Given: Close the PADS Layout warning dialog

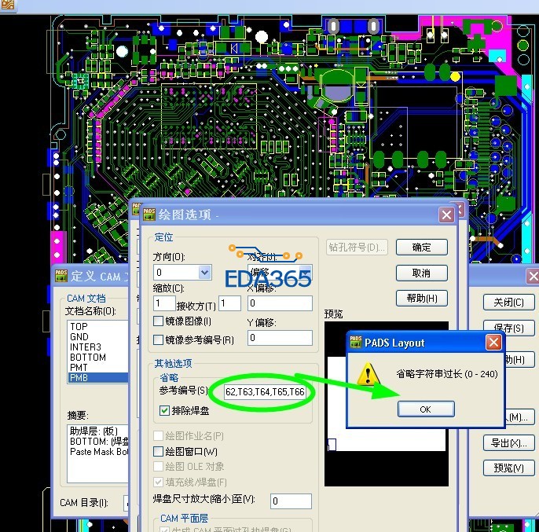Looking at the screenshot, I should pyautogui.click(x=493, y=343).
